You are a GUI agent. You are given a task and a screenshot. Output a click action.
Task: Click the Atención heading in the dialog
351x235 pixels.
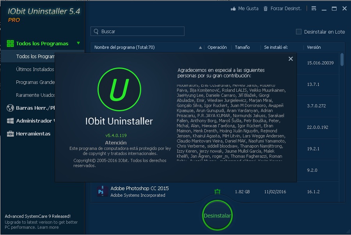coord(116,142)
